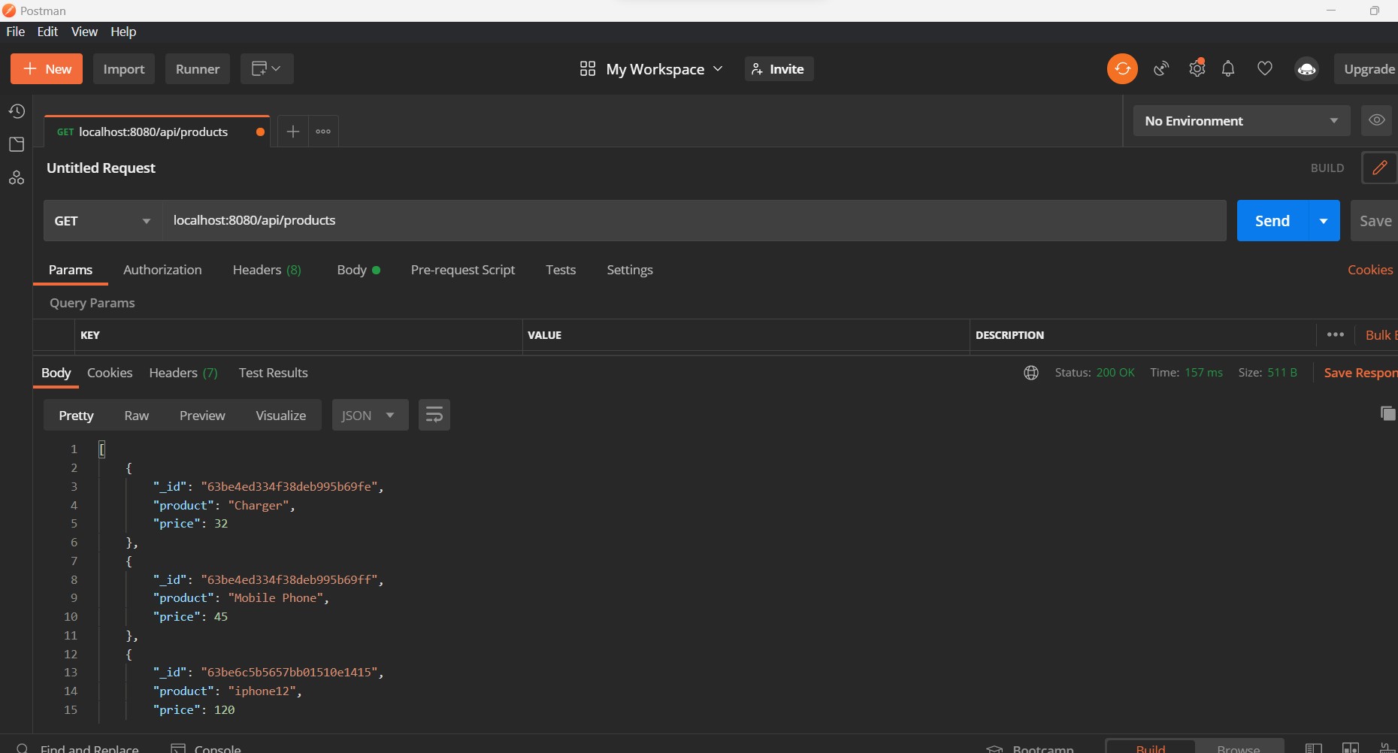Open the History panel

tap(17, 110)
